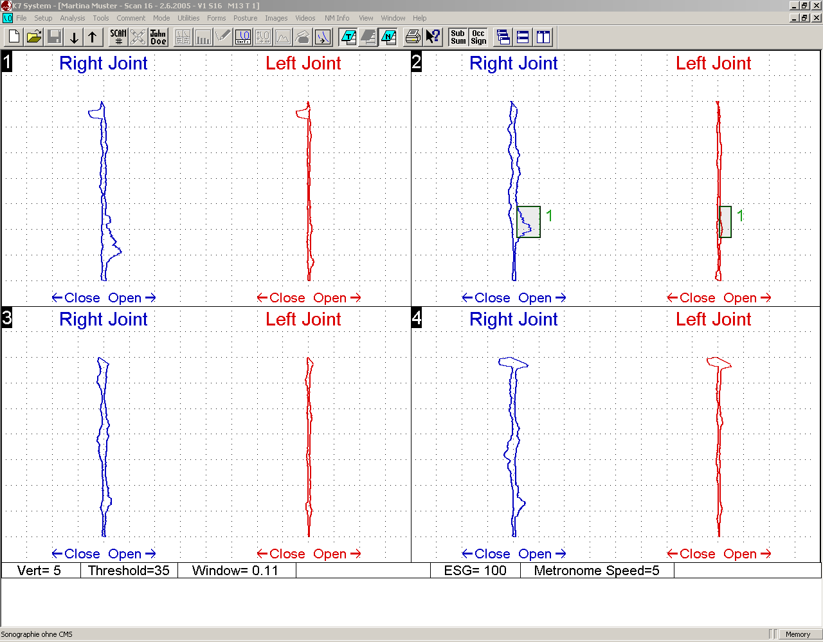Toggle the cyan T layer button
This screenshot has width=823, height=642.
coord(348,37)
